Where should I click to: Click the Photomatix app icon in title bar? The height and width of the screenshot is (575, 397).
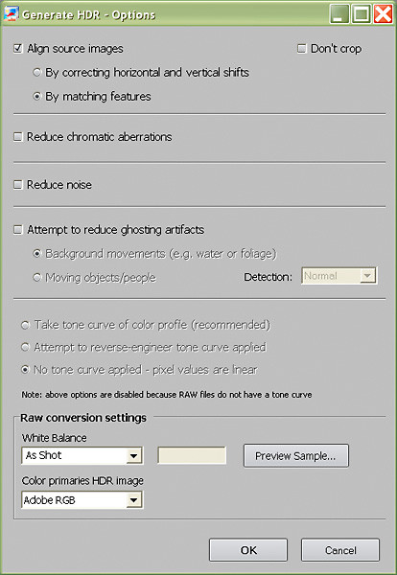(x=11, y=14)
